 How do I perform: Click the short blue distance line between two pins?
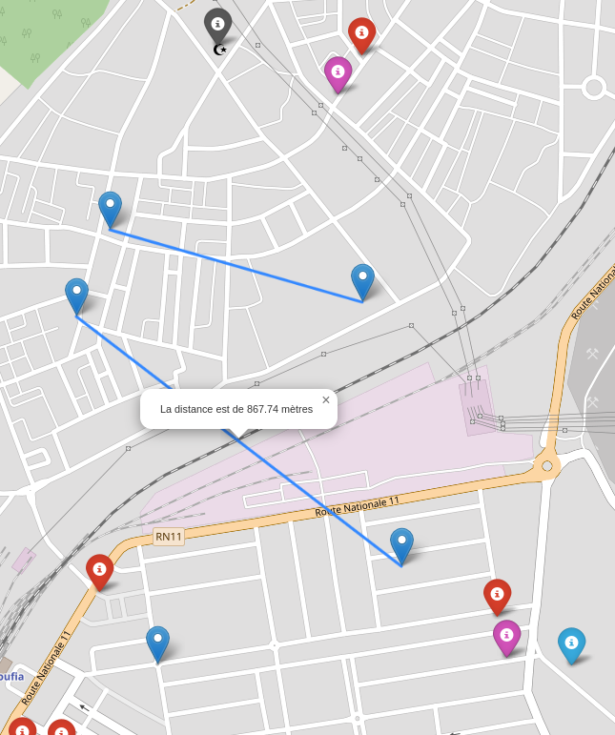click(x=236, y=266)
